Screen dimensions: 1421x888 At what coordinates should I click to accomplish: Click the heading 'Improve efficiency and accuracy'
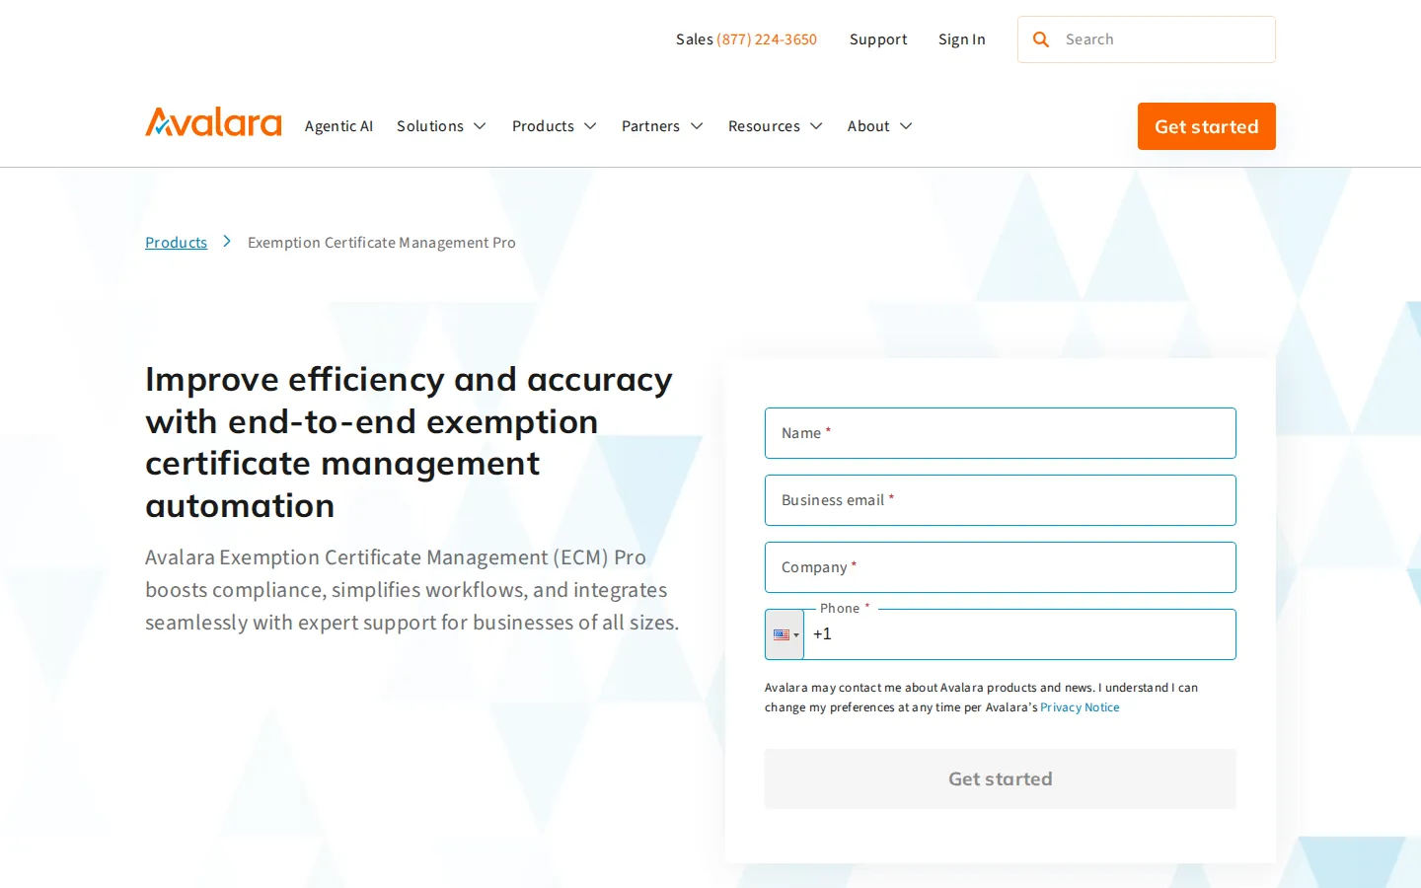pyautogui.click(x=409, y=442)
